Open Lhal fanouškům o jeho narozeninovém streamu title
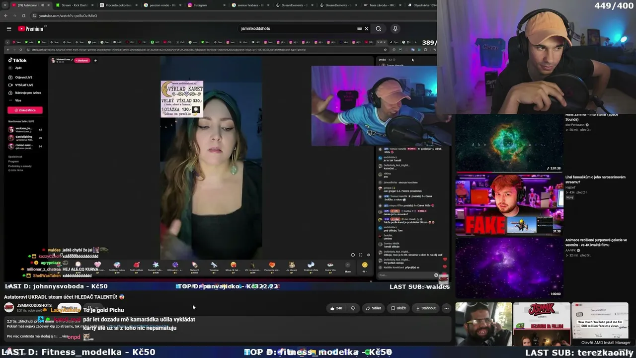The height and width of the screenshot is (358, 636). 595,179
